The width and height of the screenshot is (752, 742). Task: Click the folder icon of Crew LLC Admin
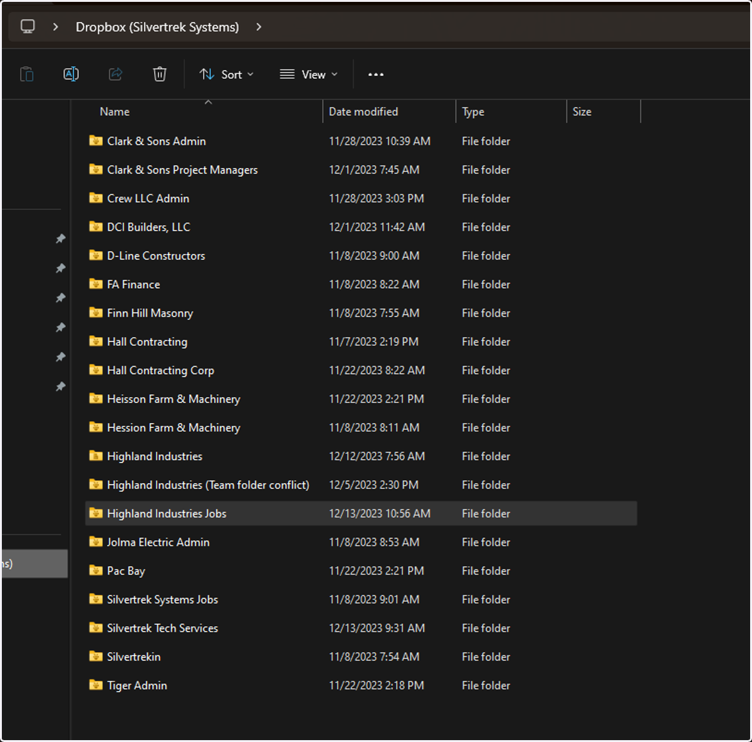click(x=96, y=198)
